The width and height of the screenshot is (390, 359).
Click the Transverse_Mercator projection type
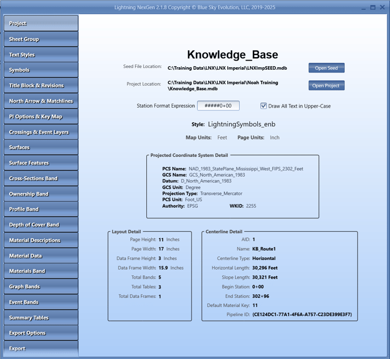point(221,194)
